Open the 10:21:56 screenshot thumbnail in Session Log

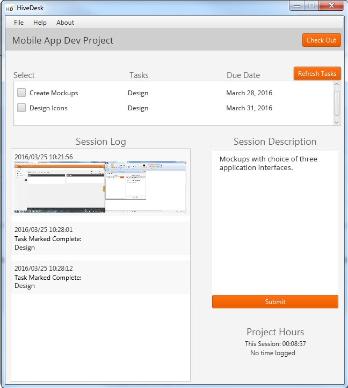tap(100, 187)
